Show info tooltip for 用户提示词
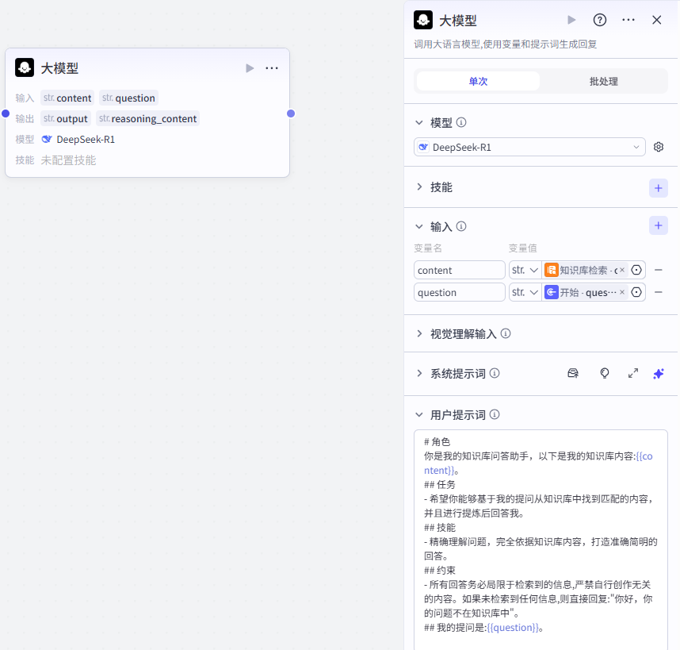This screenshot has width=680, height=650. [x=495, y=414]
